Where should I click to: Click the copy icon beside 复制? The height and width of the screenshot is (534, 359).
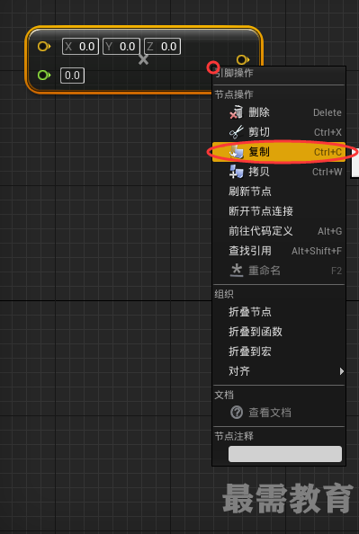tap(237, 152)
